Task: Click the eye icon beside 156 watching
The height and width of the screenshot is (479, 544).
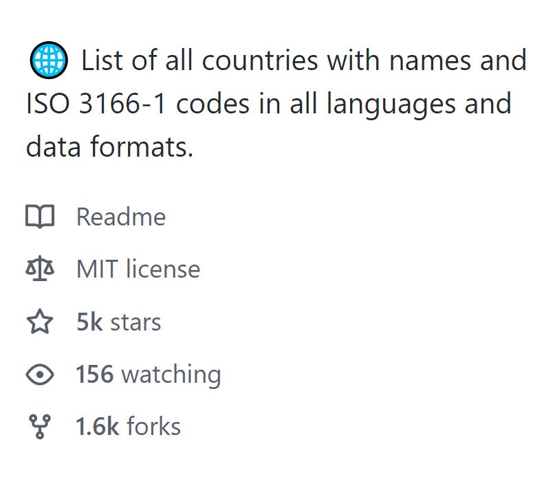Action: click(x=40, y=375)
